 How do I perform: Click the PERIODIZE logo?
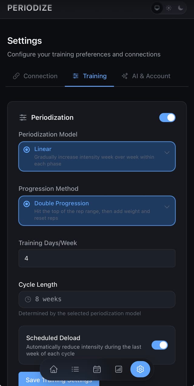pos(29,8)
